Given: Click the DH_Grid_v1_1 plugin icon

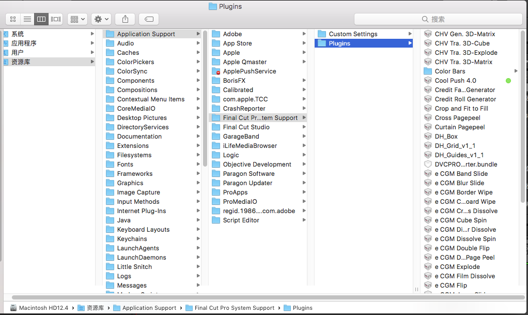Looking at the screenshot, I should [x=428, y=146].
